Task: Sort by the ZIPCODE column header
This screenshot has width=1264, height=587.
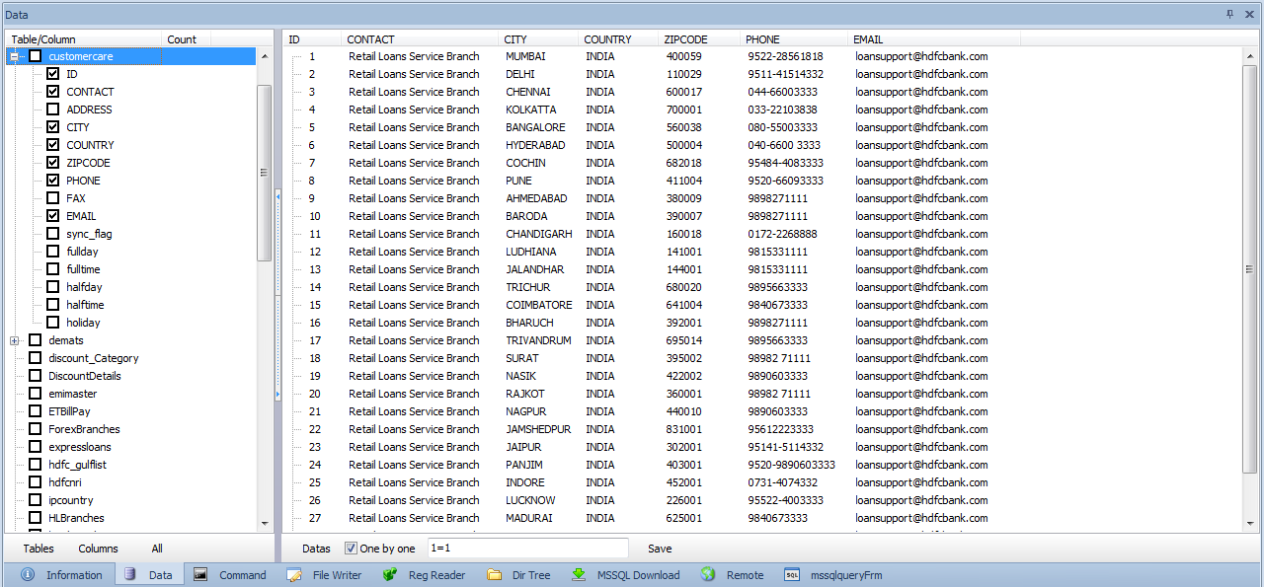Action: point(699,39)
